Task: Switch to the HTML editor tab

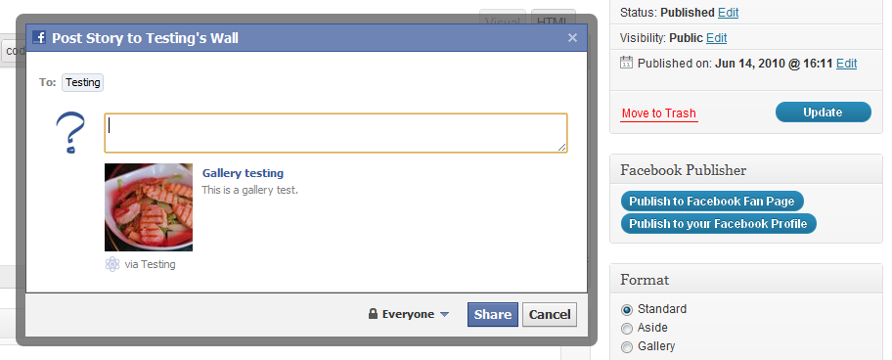Action: [x=553, y=18]
